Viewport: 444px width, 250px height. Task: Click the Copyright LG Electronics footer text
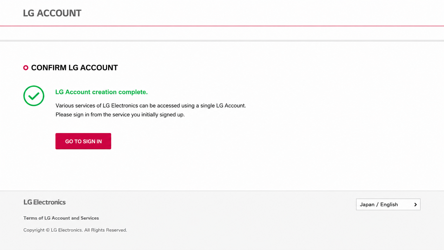(75, 230)
